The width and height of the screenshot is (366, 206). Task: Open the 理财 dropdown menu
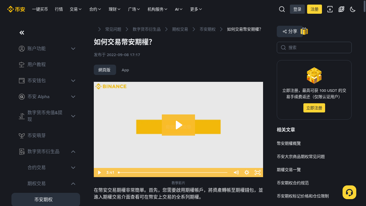pos(115,9)
